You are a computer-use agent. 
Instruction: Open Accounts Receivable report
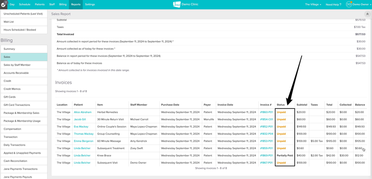pyautogui.click(x=24, y=73)
